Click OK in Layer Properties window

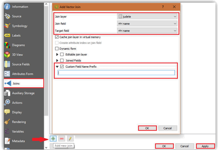[164, 146]
